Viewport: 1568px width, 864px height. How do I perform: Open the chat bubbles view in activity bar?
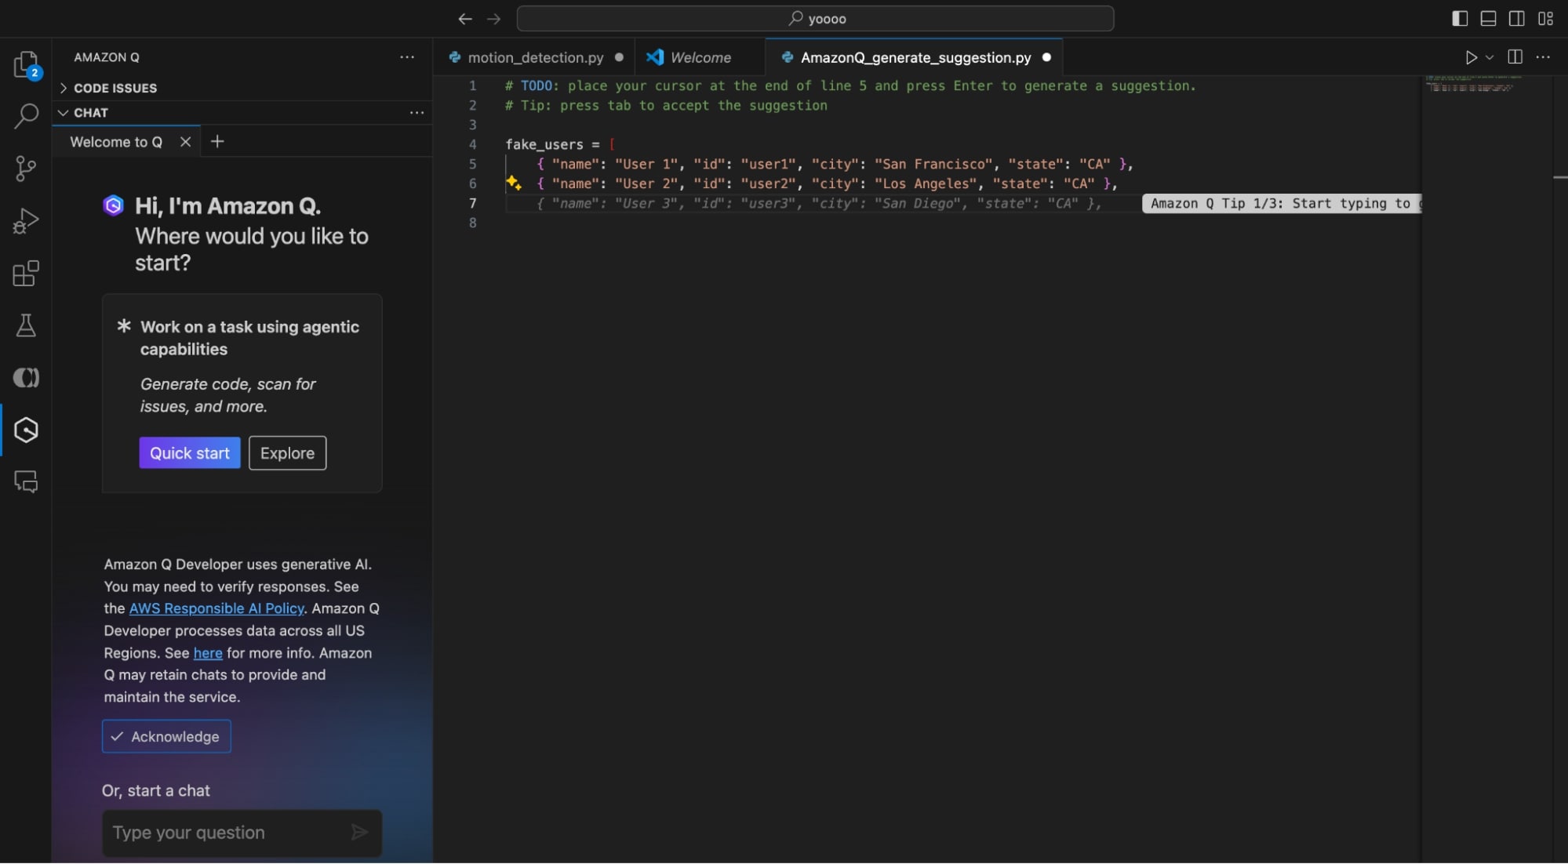coord(26,481)
